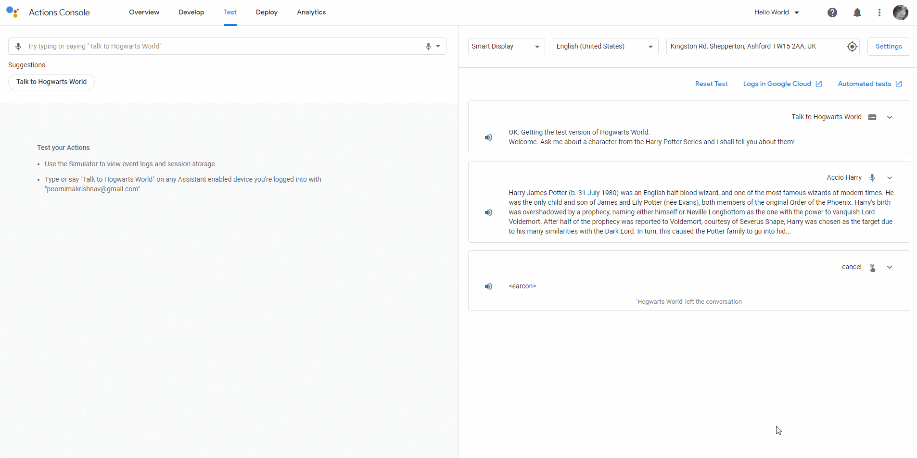Click the microphone icon at right of input
Viewport: 917px width, 458px height.
[x=428, y=46]
